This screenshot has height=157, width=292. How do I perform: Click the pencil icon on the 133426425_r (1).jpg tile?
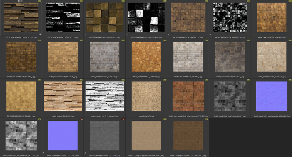point(210,35)
